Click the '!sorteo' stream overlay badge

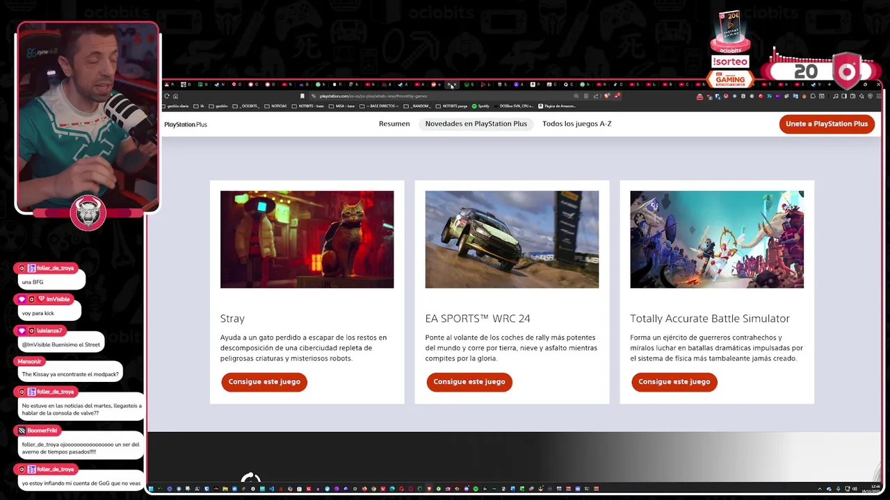pos(730,61)
